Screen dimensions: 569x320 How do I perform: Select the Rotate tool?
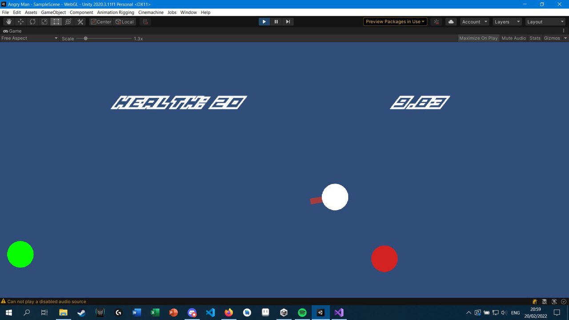[33, 22]
